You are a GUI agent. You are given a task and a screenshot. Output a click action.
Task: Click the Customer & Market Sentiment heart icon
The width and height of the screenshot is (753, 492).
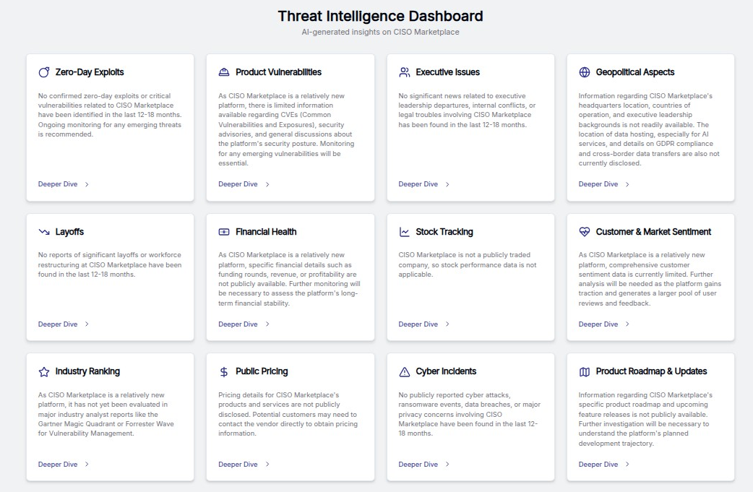point(584,232)
